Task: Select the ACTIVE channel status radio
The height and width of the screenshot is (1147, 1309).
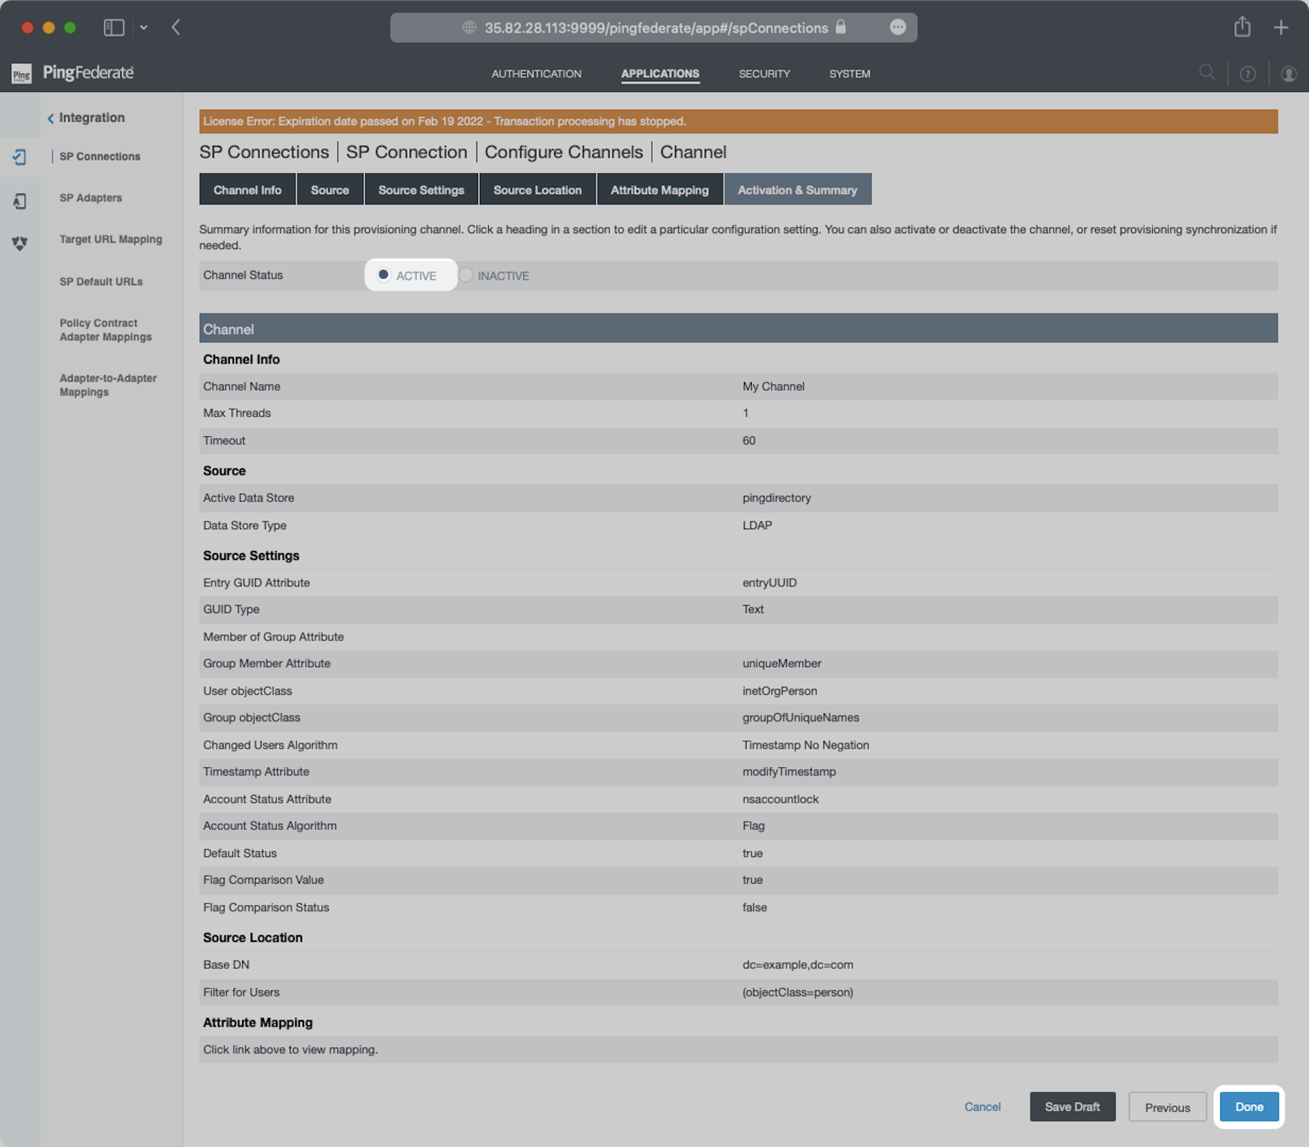Action: 383,275
